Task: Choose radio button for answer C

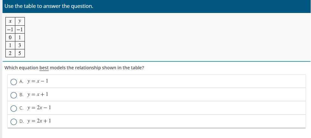Action: point(13,108)
